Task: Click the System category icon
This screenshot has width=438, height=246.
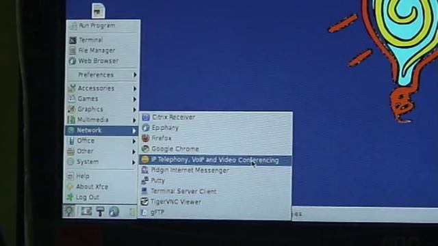Action: coord(70,162)
